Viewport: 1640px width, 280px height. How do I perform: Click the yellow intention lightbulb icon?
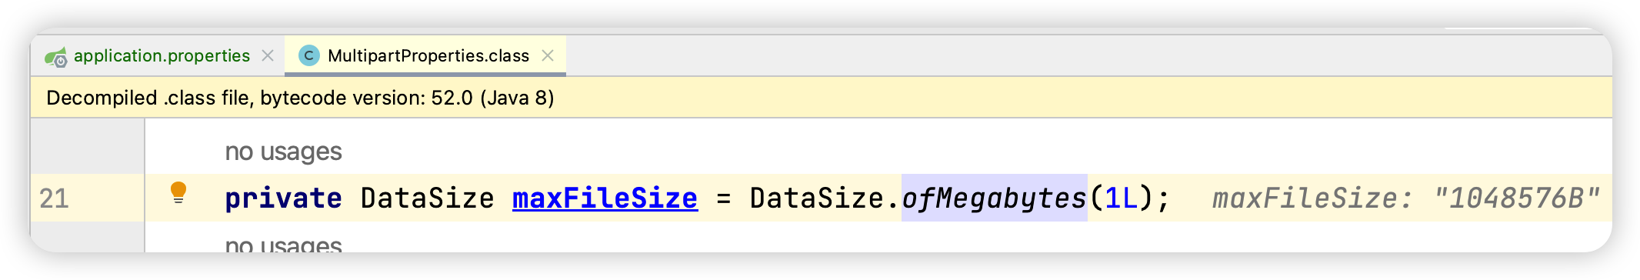coord(178,192)
